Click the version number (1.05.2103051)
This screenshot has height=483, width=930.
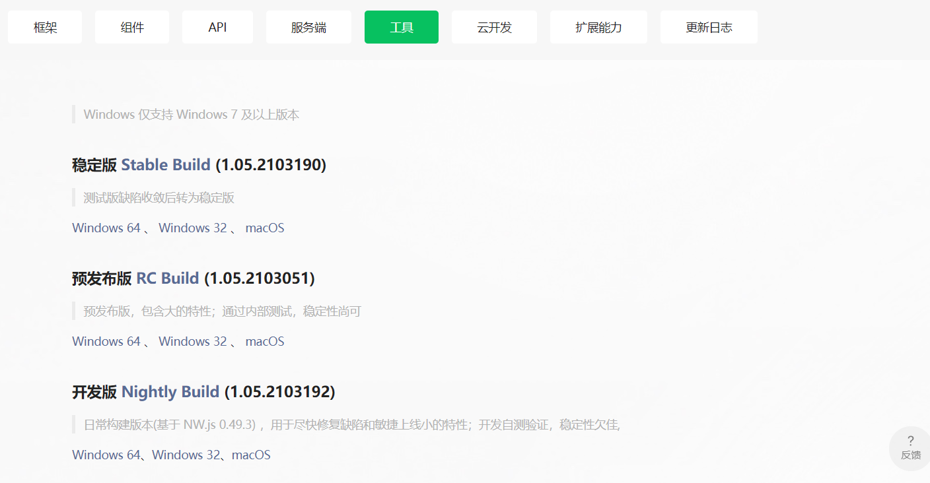click(259, 278)
